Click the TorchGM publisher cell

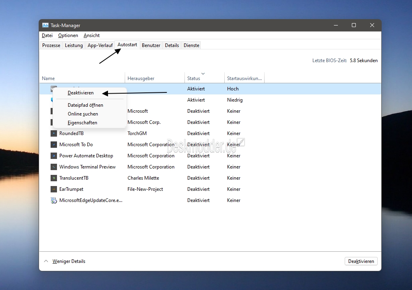tap(137, 133)
